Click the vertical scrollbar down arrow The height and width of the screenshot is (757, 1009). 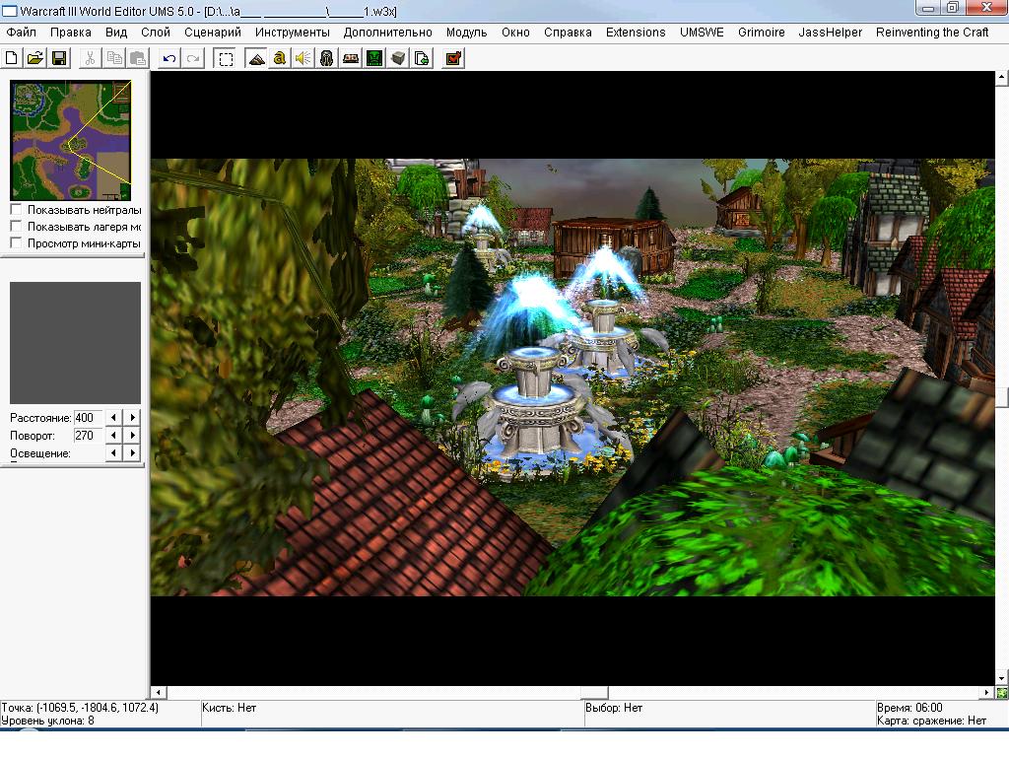[x=1001, y=678]
